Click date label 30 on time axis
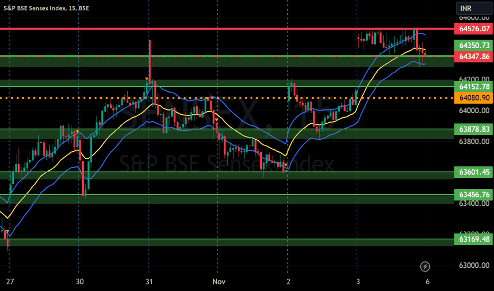The height and width of the screenshot is (291, 494). pyautogui.click(x=80, y=281)
